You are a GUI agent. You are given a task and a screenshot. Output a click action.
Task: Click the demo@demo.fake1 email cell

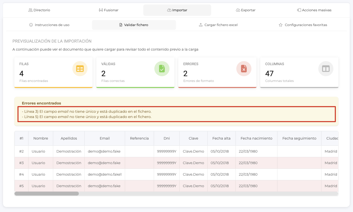pos(105,174)
